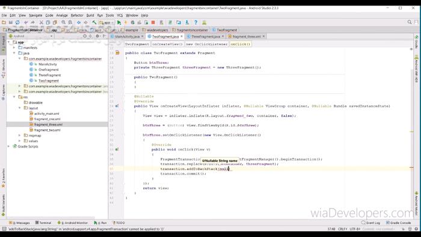Open the Refactor menu
The image size is (421, 237).
pyautogui.click(x=77, y=15)
